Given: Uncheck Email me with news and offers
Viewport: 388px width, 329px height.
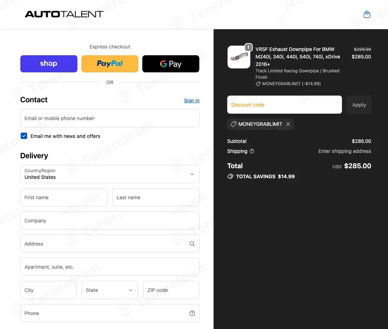Looking at the screenshot, I should pyautogui.click(x=24, y=136).
